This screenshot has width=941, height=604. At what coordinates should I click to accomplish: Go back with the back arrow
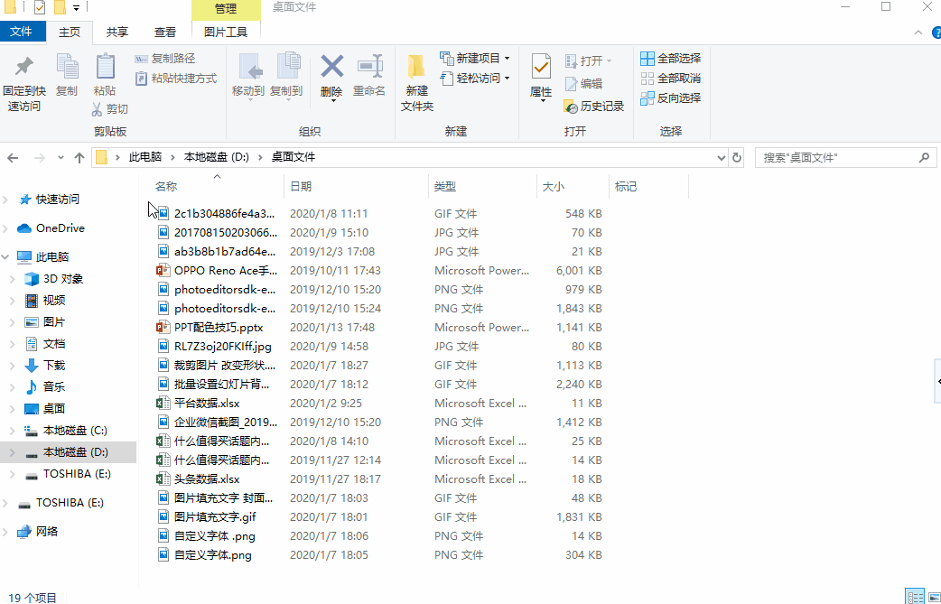[14, 158]
